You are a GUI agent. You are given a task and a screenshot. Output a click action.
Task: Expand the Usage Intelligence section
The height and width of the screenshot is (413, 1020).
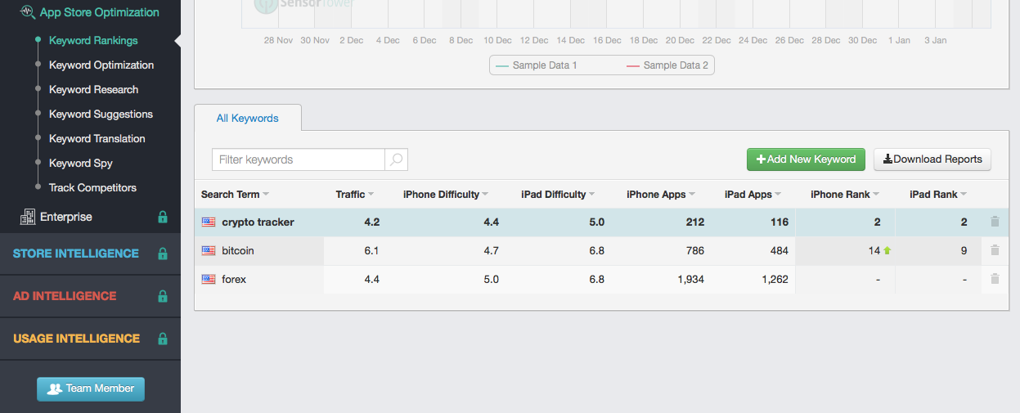[x=76, y=339]
